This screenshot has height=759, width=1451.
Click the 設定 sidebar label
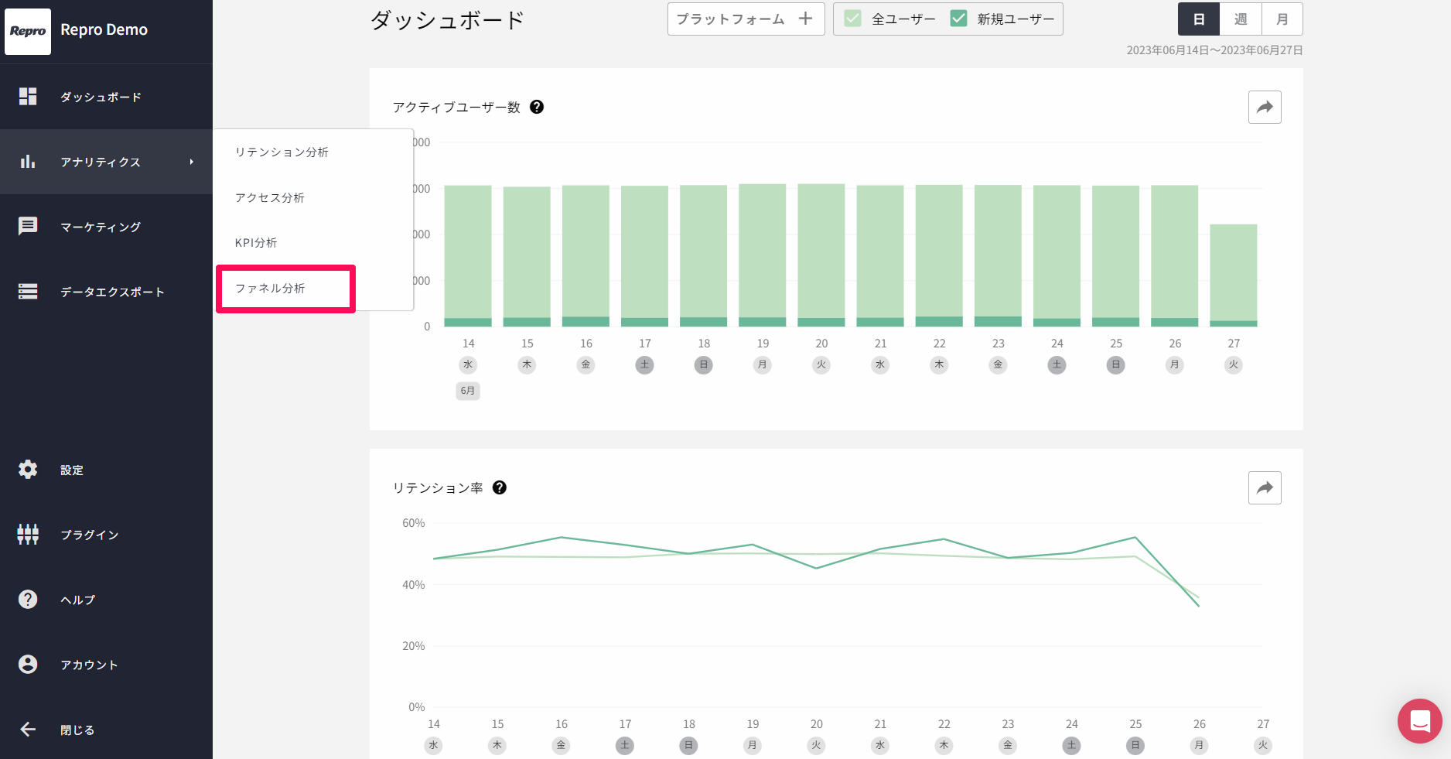click(x=72, y=470)
